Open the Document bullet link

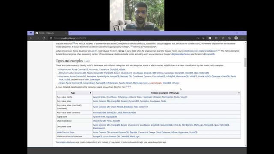pos(64,73)
